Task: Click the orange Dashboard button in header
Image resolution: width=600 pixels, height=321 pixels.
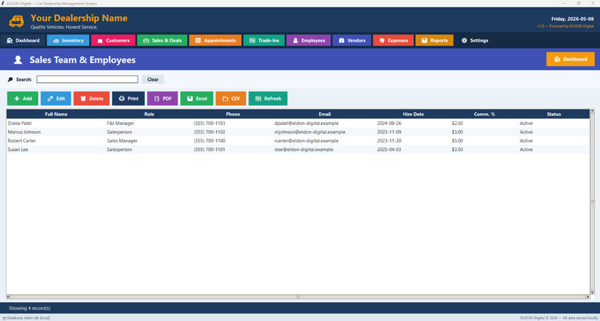Action: click(x=570, y=59)
